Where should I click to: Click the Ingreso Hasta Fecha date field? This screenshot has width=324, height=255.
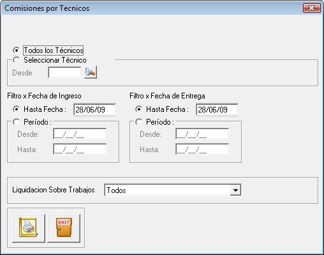click(x=94, y=109)
